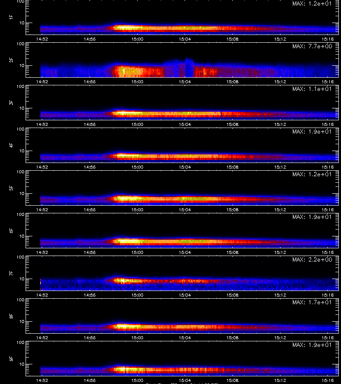Click the MAX: 2.2e+00 readout
341x384 pixels.
(312, 259)
